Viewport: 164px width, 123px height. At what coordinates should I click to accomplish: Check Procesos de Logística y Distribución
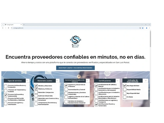point(6,103)
